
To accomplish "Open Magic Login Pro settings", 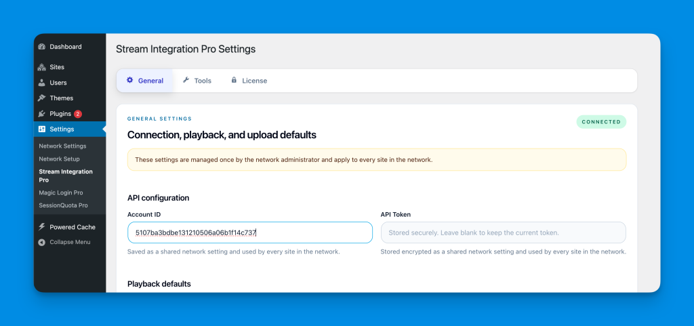I will tap(61, 193).
